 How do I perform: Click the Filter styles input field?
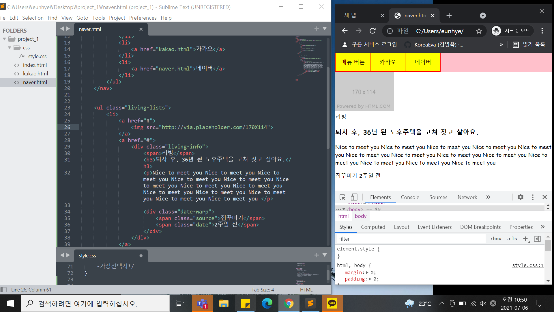(x=411, y=239)
